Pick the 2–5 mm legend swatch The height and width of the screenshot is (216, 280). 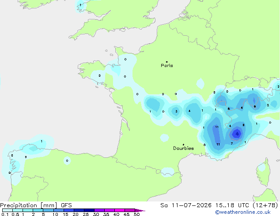38,210
